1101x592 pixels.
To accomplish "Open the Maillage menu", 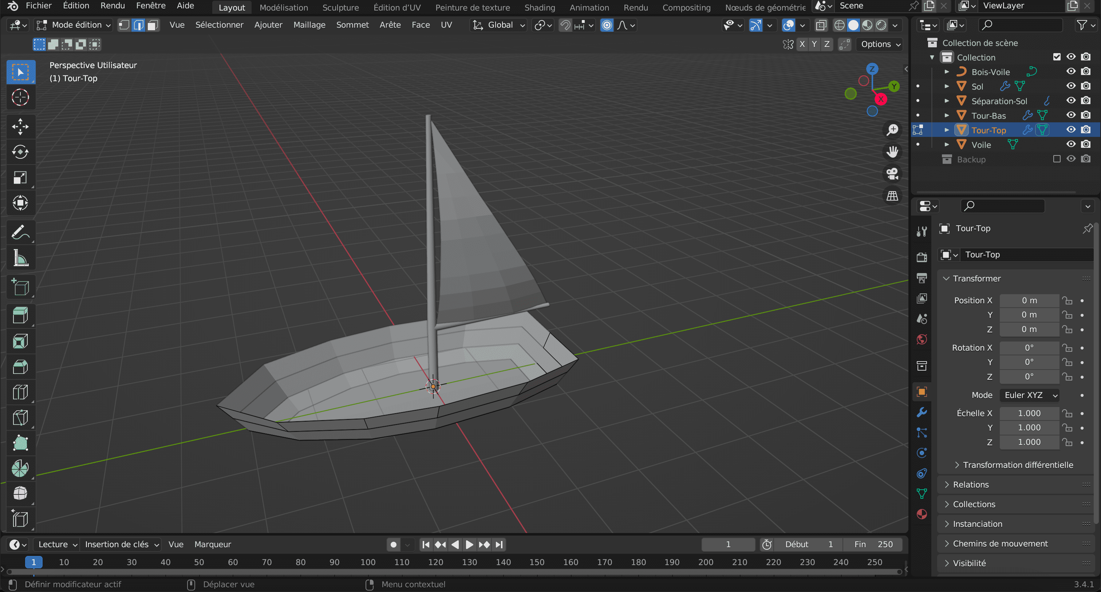I will coord(309,25).
